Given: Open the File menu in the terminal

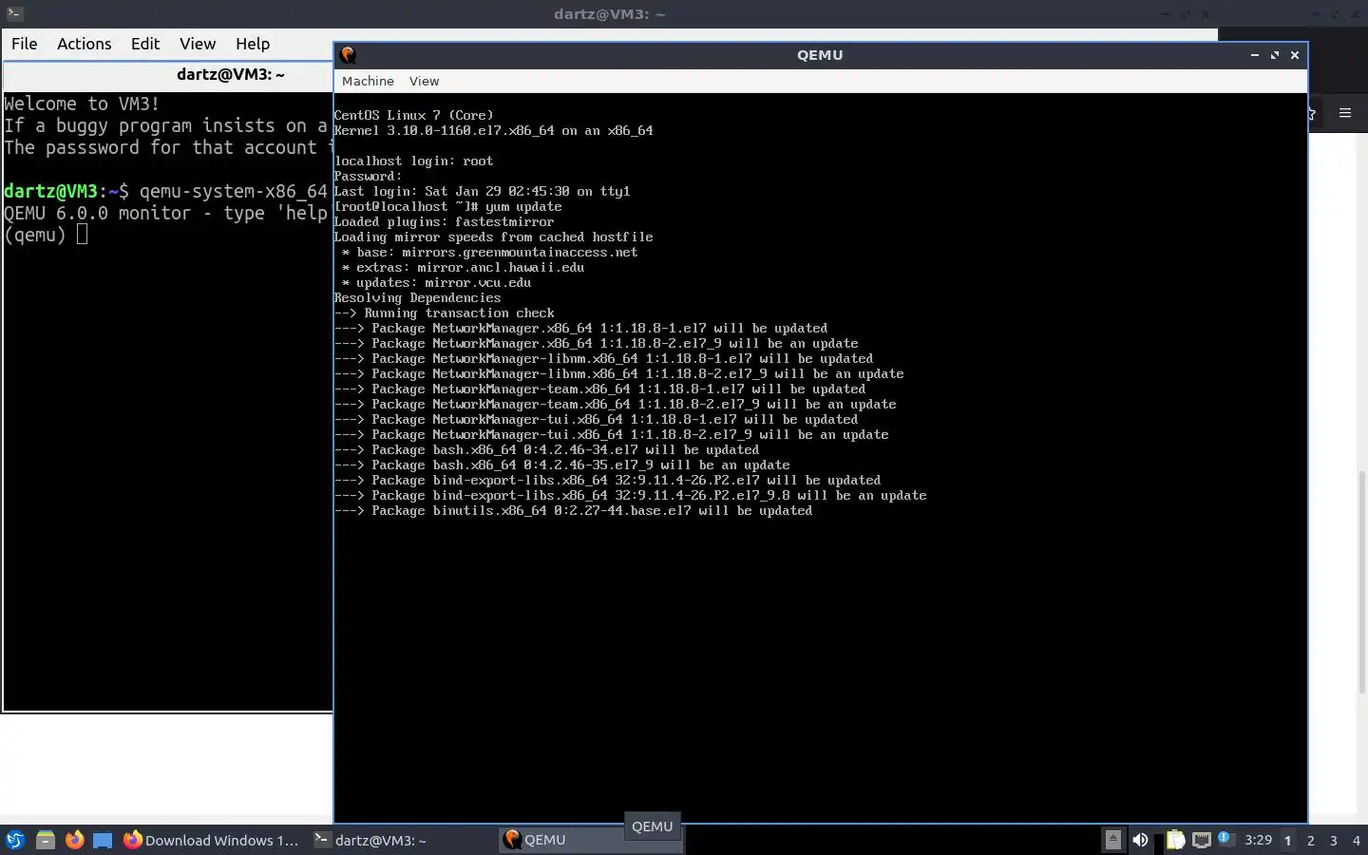Looking at the screenshot, I should coord(24,44).
